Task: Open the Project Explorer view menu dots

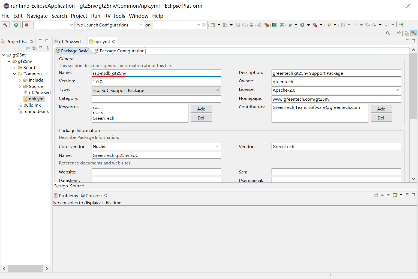Action: tap(48, 48)
